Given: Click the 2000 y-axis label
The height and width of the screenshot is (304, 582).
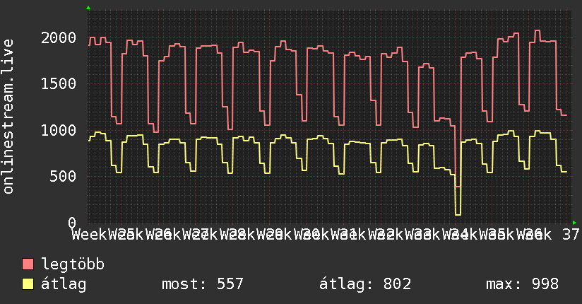Looking at the screenshot, I should (59, 37).
